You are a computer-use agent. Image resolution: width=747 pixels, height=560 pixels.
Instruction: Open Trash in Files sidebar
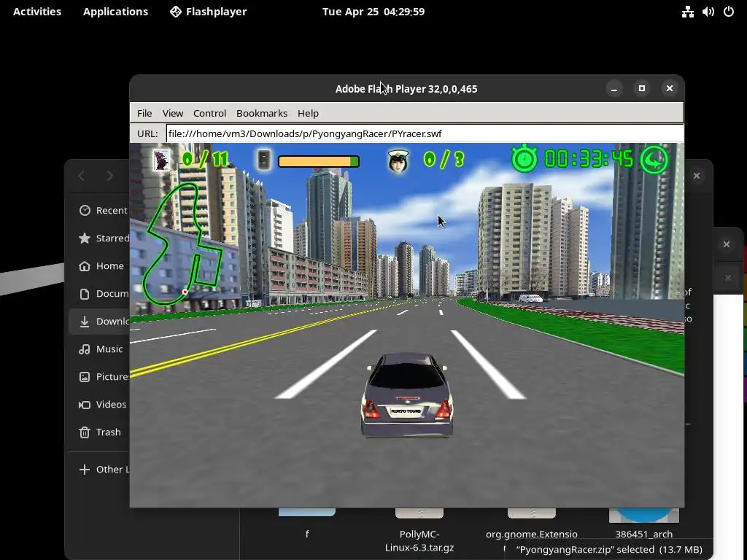pos(99,432)
